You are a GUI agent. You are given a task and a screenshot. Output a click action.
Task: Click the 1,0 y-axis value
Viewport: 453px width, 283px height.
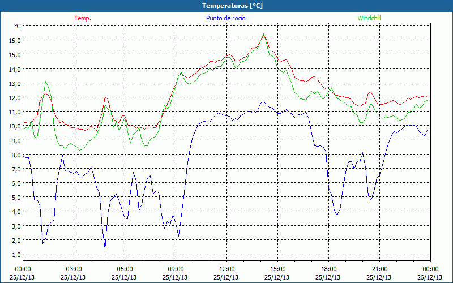(x=16, y=255)
